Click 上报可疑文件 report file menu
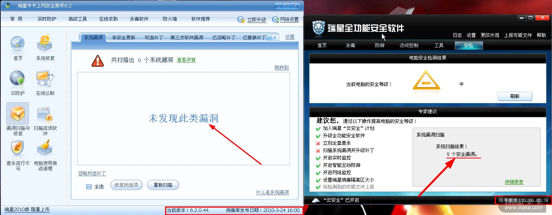Image resolution: width=552 pixels, height=215 pixels. (518, 35)
